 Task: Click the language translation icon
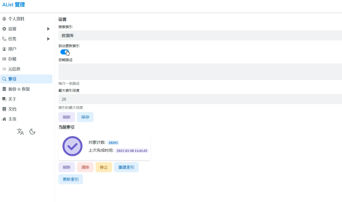[20, 132]
